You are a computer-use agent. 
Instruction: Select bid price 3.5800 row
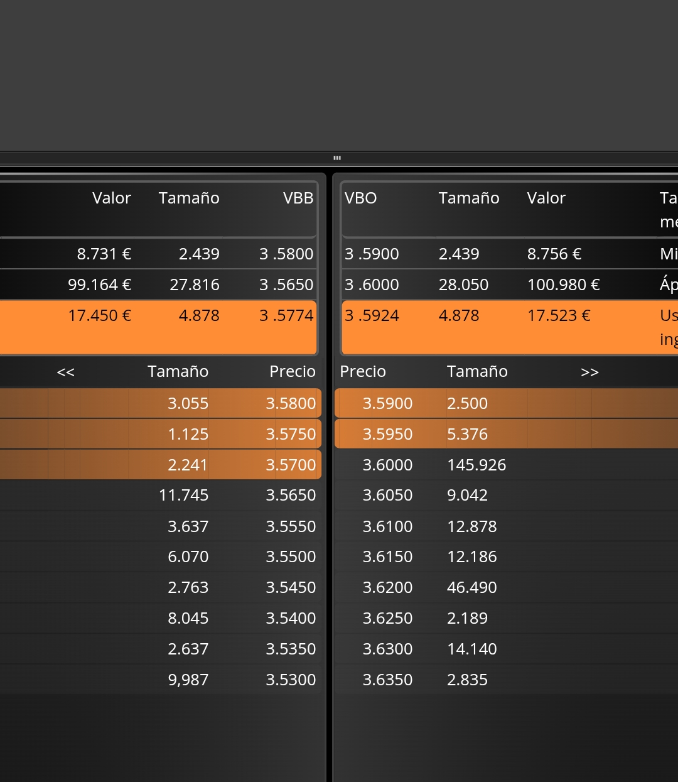161,403
